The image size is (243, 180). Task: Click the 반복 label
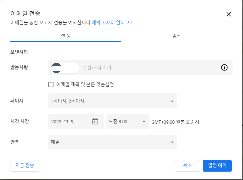[15, 142]
